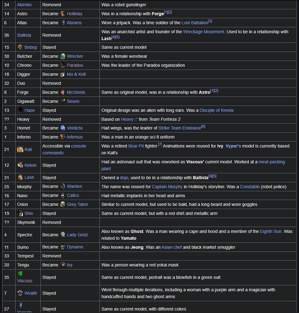Open the Constable link

point(250,187)
